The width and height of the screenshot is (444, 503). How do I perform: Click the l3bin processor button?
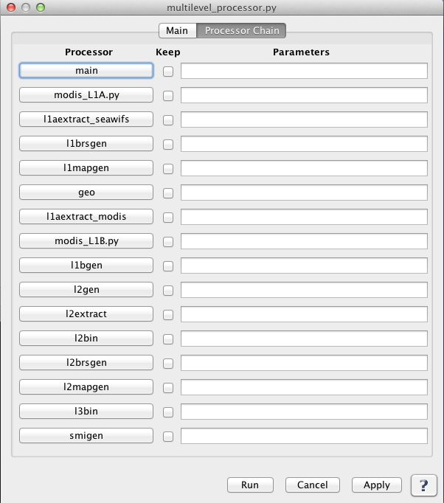86,412
